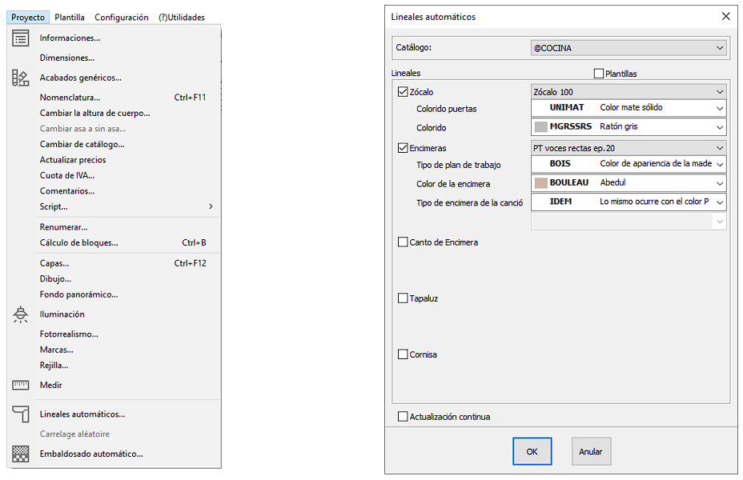
Task: Expand the Zócalo 100 dropdown
Action: 629,92
